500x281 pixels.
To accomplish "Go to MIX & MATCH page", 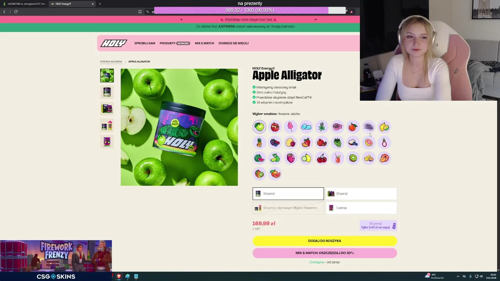I will pos(204,43).
